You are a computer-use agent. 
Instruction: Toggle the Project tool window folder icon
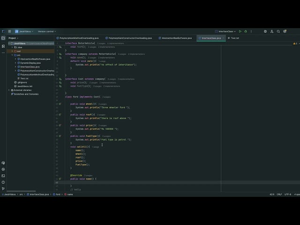coord(3,38)
